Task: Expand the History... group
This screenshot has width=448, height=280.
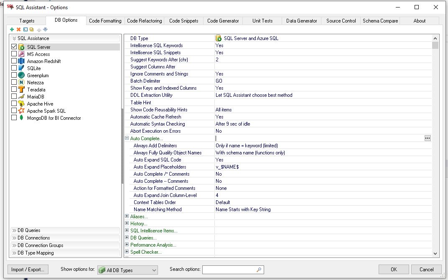Action: point(127,223)
